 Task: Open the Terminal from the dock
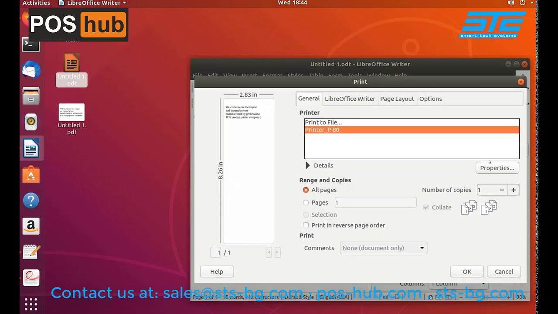tap(31, 44)
